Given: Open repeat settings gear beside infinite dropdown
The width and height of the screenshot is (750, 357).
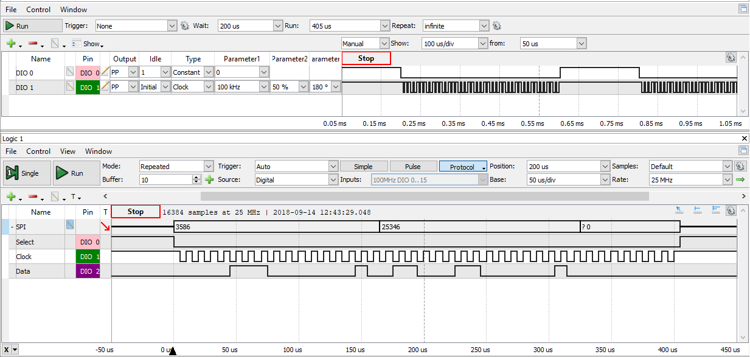Looking at the screenshot, I should click(496, 26).
